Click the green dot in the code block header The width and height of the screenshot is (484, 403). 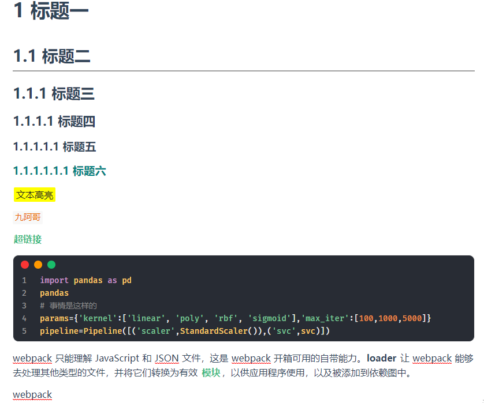coord(50,264)
